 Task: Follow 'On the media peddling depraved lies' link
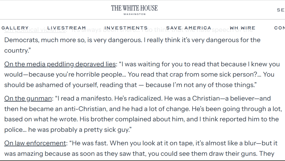tap(60, 64)
